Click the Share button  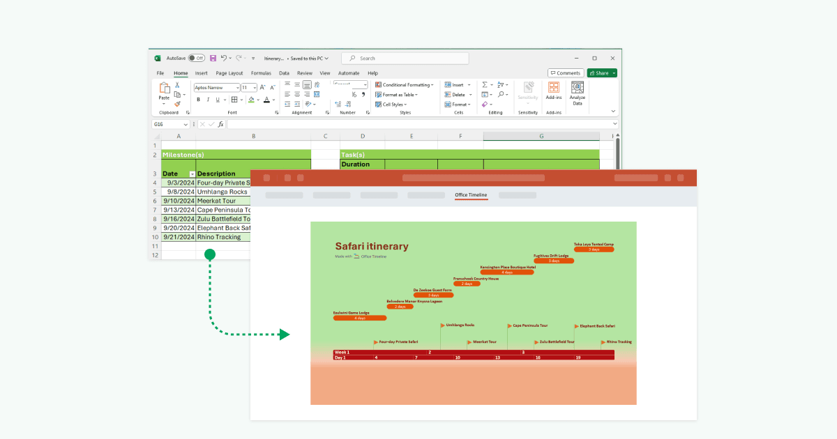[x=600, y=73]
